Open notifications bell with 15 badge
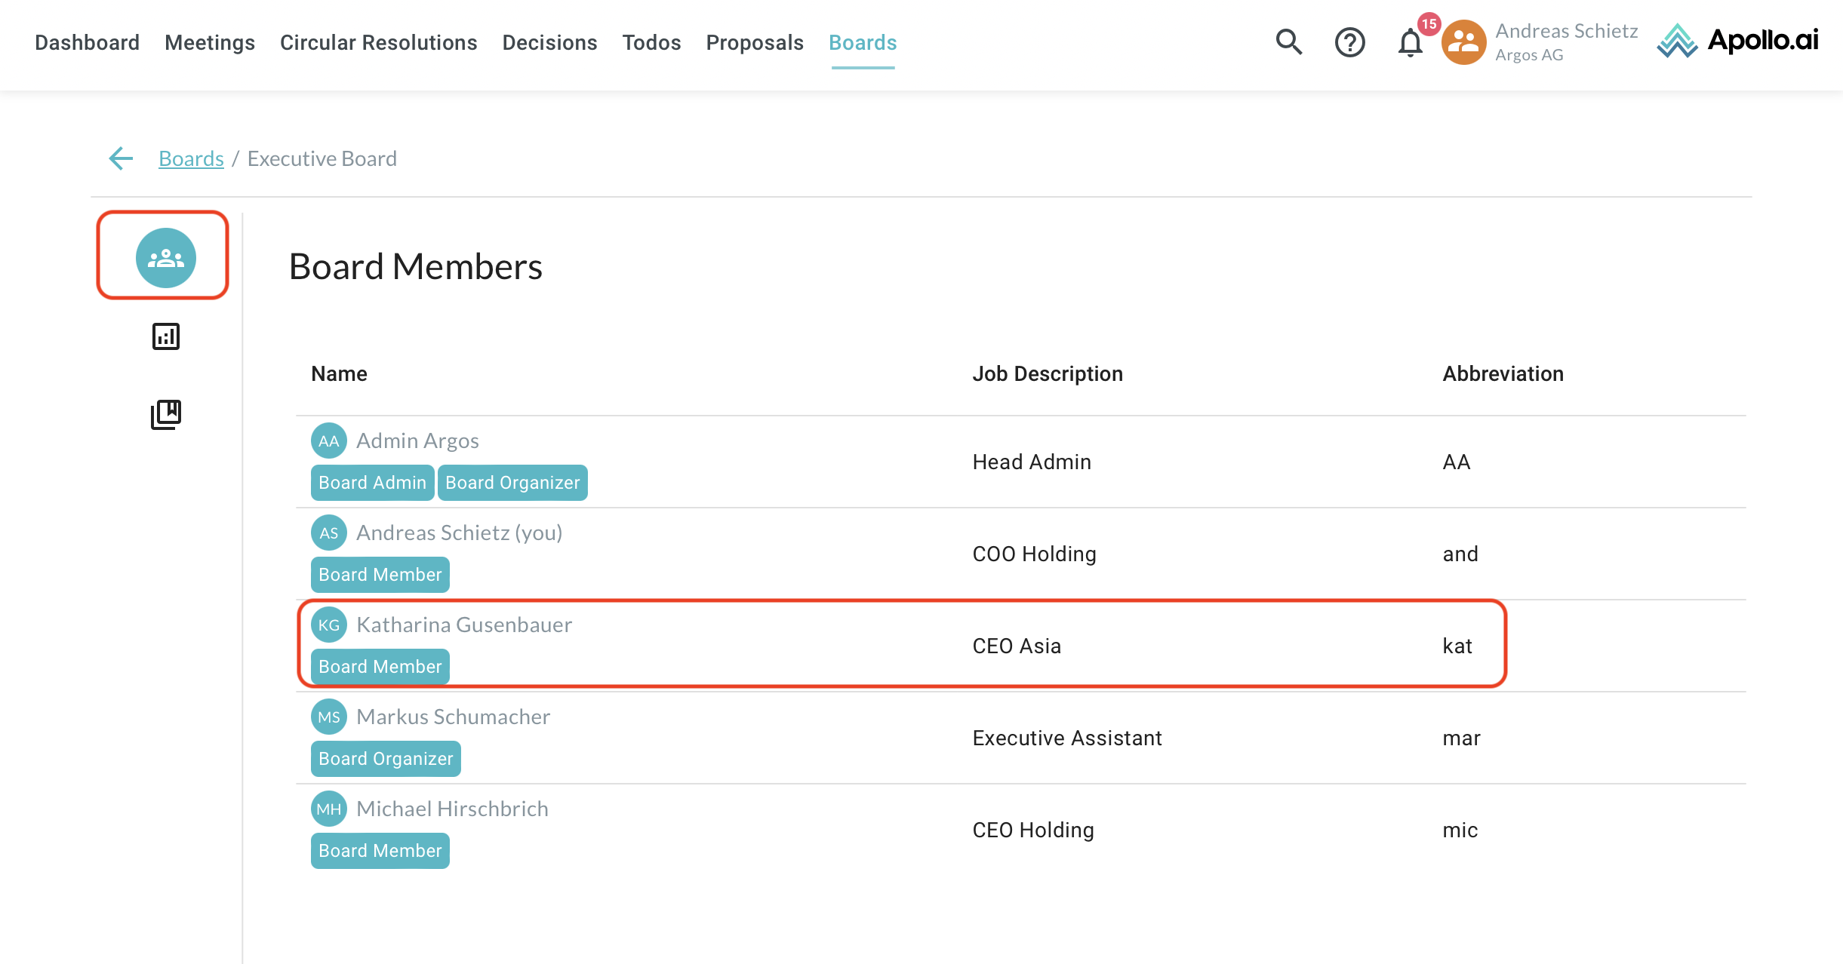This screenshot has height=964, width=1843. point(1410,42)
